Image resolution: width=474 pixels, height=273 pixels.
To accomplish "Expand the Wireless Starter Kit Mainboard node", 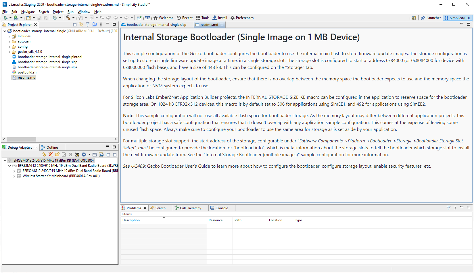I will coord(14,176).
